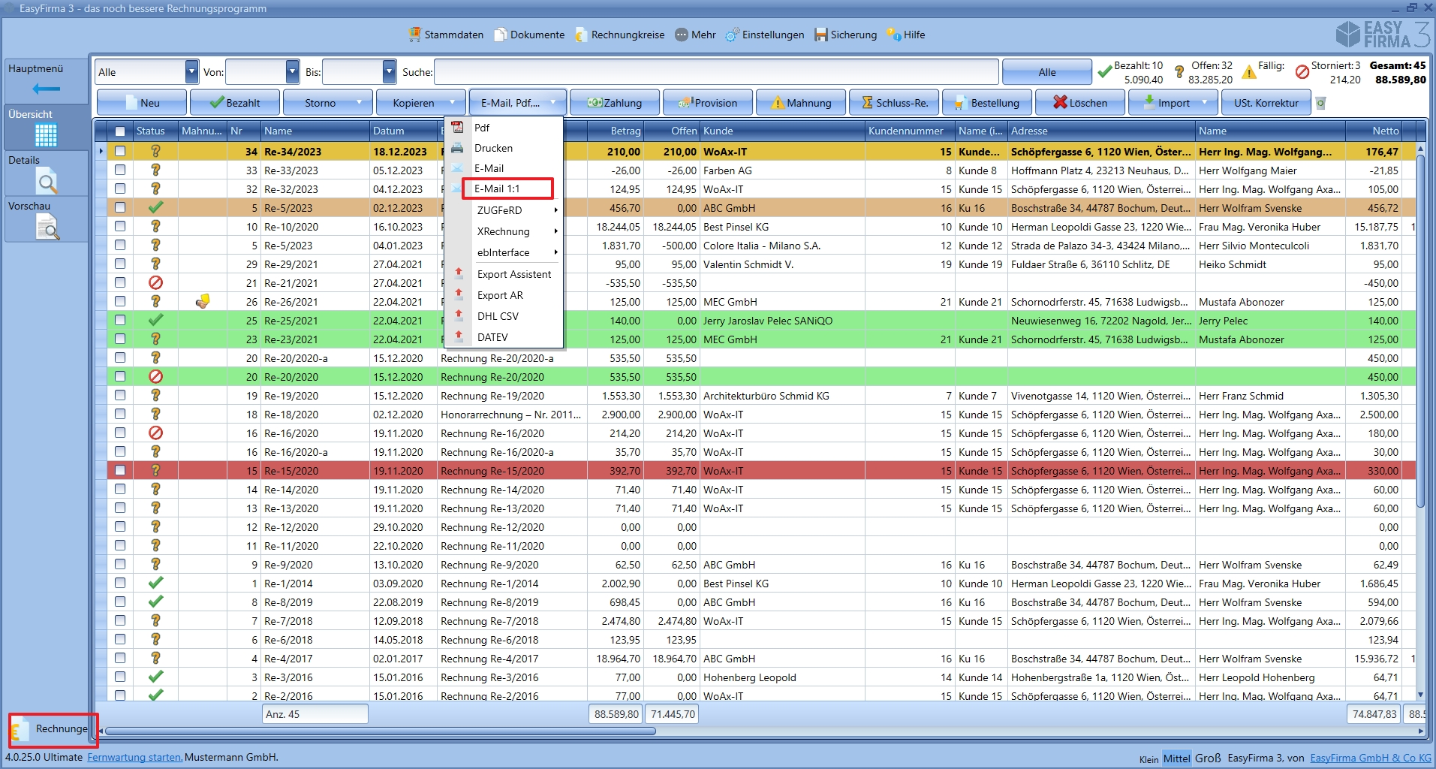
Task: Tick the checkbox for Re-15/2020 red row
Action: 120,470
